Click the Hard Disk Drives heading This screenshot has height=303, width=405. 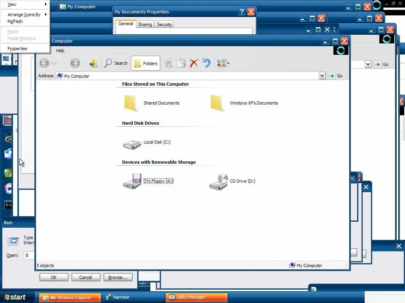140,123
